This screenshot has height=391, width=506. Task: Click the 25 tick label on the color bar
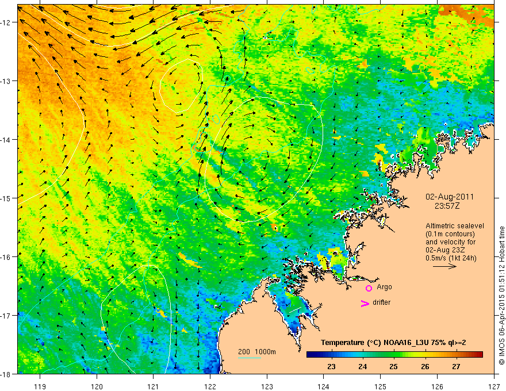click(x=393, y=367)
